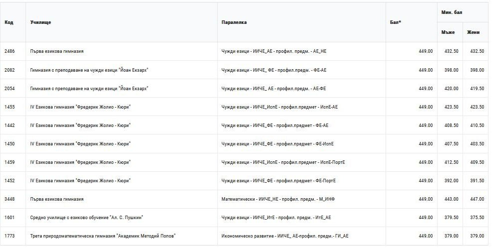Click the "Мъже" sub-column header
492x248 pixels.
point(448,32)
